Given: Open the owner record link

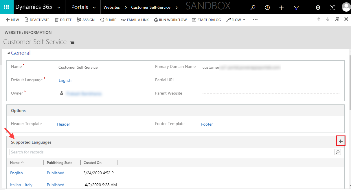Looking at the screenshot, I should [x=84, y=94].
